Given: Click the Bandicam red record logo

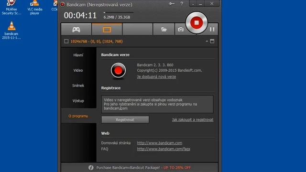Looking at the screenshot, I should point(118,70).
